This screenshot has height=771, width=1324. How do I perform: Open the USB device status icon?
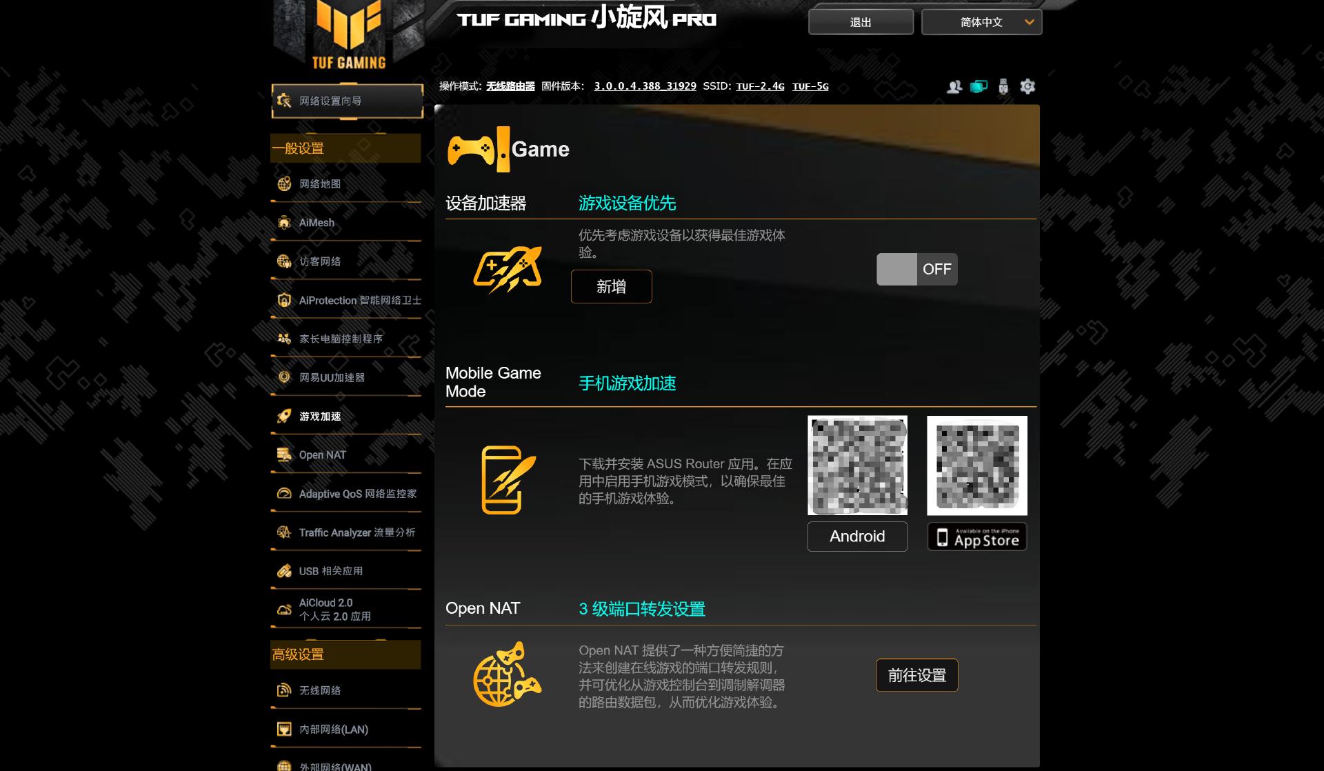pos(1002,86)
